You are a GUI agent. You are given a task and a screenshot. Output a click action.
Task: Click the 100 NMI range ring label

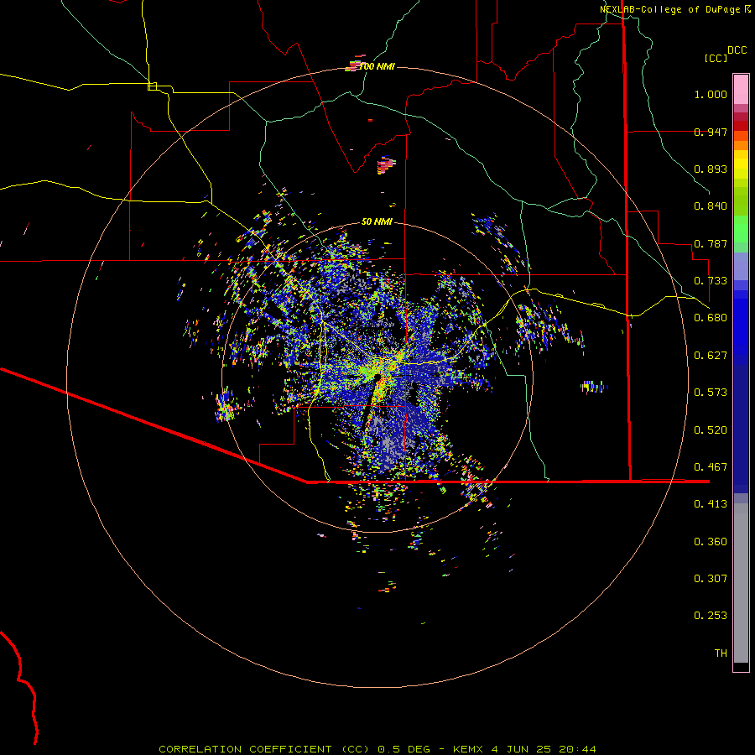click(377, 66)
